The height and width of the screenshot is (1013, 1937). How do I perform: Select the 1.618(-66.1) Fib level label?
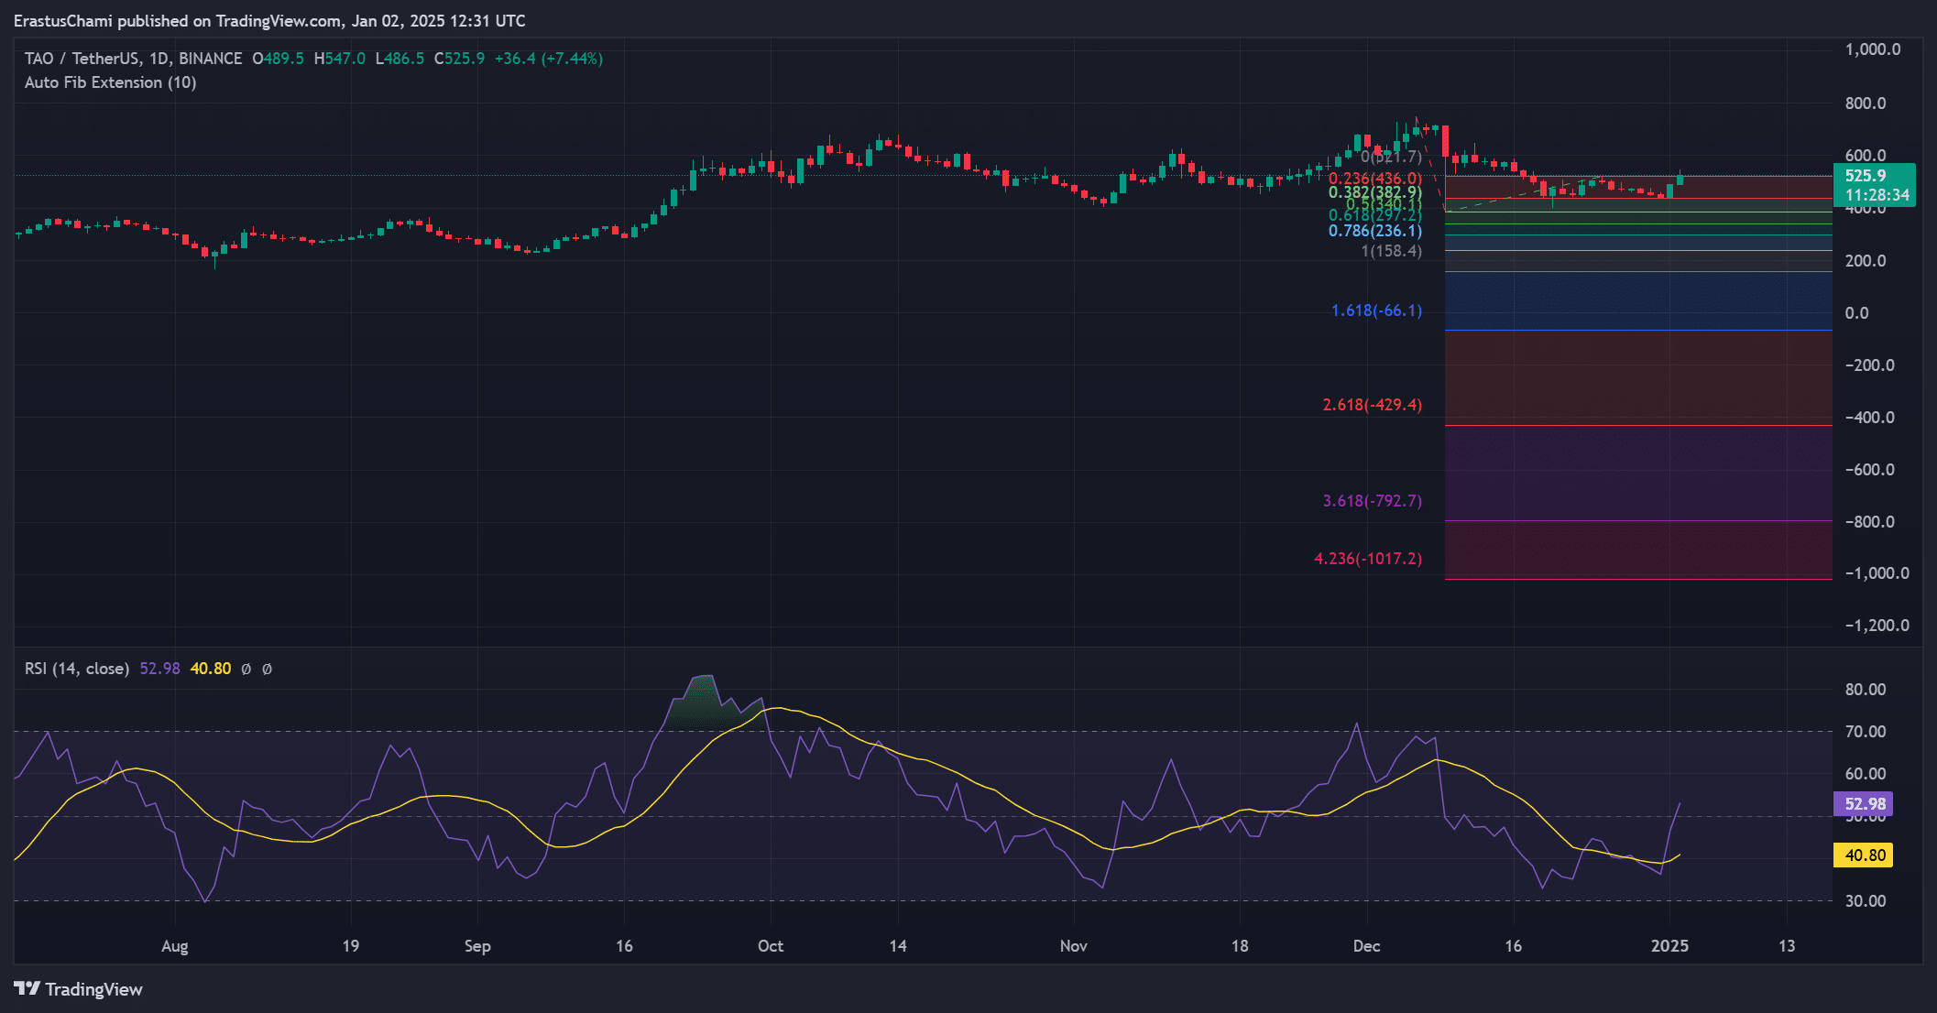pos(1376,310)
